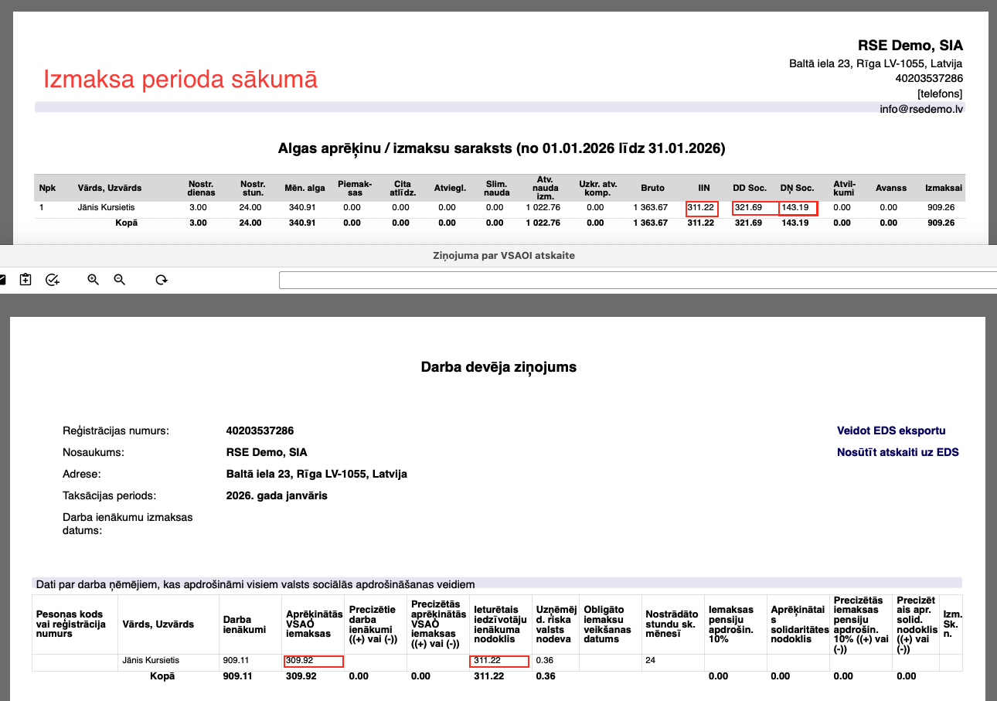Zoom out using the magnifier minus icon
Viewport: 997px width, 701px height.
tap(120, 280)
